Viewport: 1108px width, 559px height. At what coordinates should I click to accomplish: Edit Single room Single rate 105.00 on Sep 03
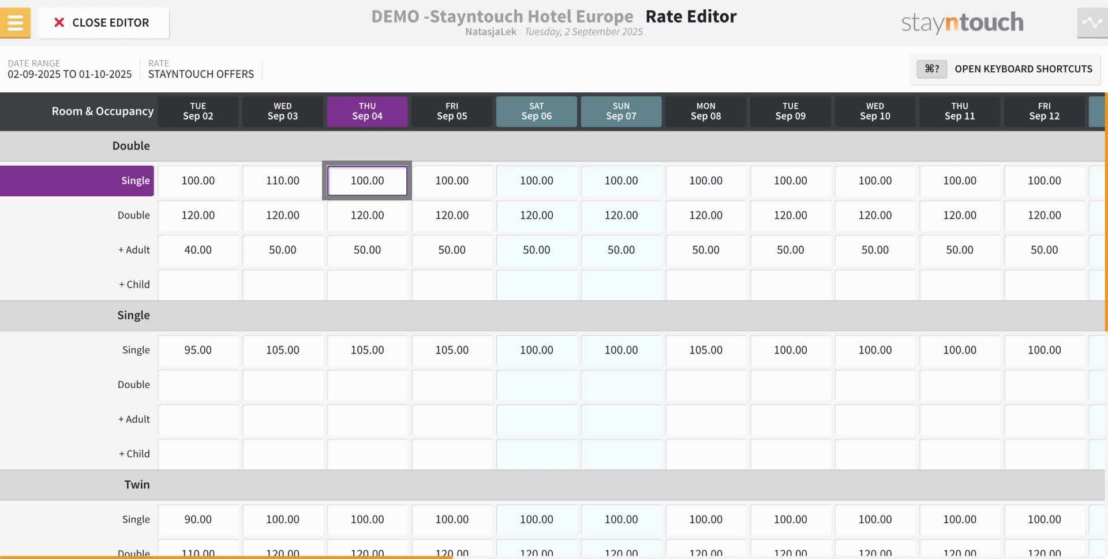pos(283,350)
